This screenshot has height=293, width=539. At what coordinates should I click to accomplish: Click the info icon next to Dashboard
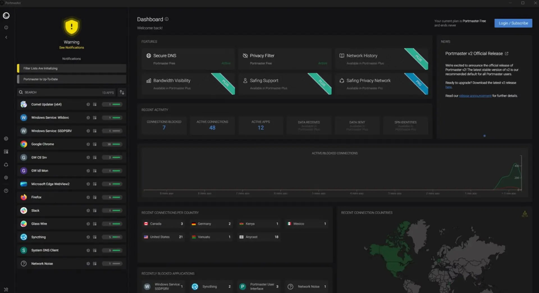tap(167, 19)
